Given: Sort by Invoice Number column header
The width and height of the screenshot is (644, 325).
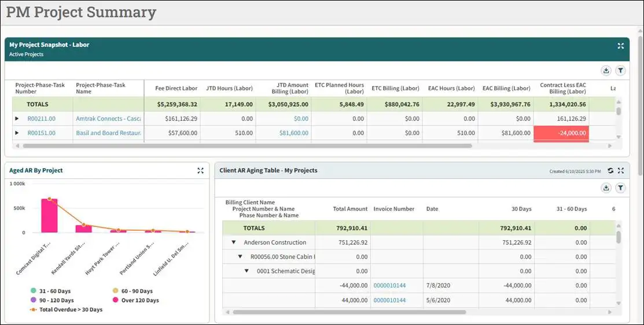Looking at the screenshot, I should (393, 208).
